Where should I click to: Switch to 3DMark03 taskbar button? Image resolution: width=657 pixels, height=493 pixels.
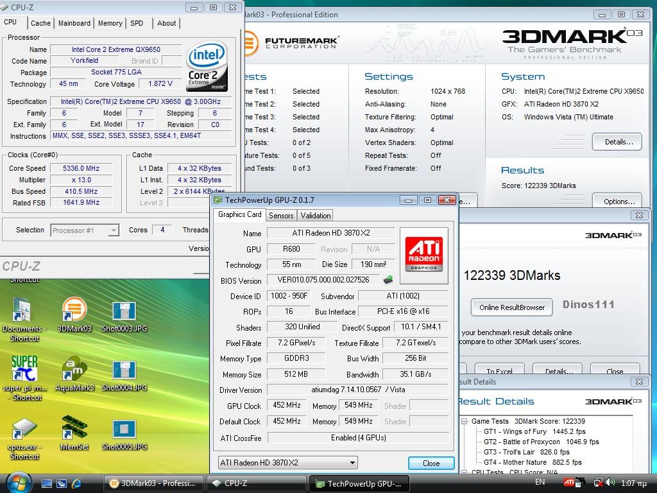tap(153, 483)
